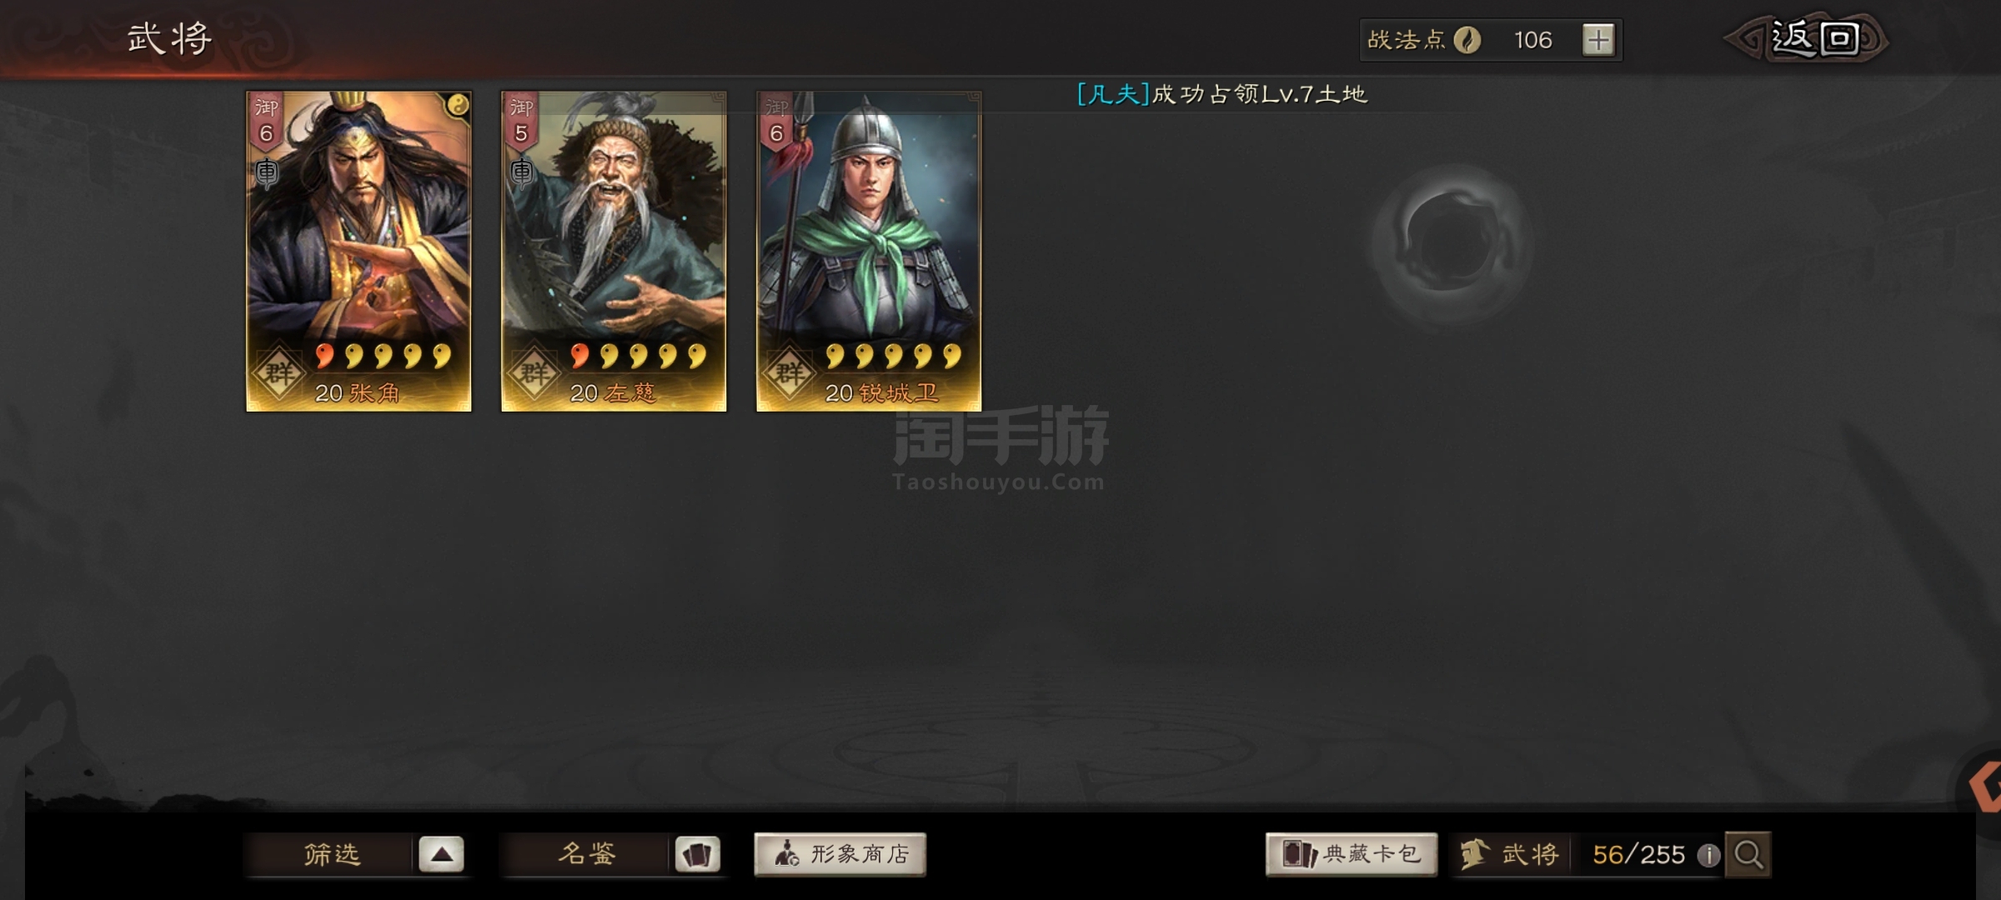This screenshot has height=900, width=2001.
Task: Click the 群 faction badge on 锐城卫
Action: (x=790, y=372)
